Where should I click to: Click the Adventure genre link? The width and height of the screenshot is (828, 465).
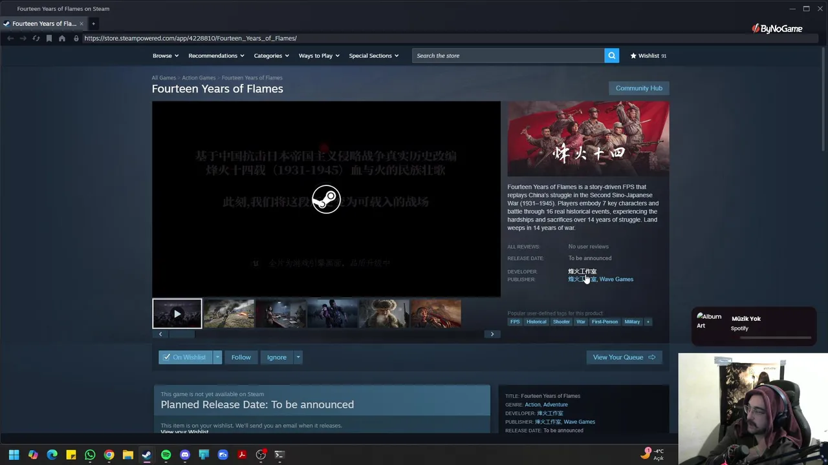click(x=556, y=405)
